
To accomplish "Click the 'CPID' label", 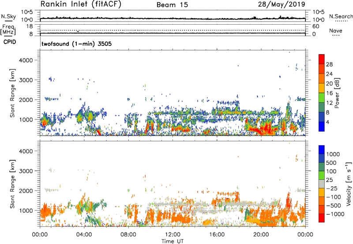I will [x=9, y=42].
